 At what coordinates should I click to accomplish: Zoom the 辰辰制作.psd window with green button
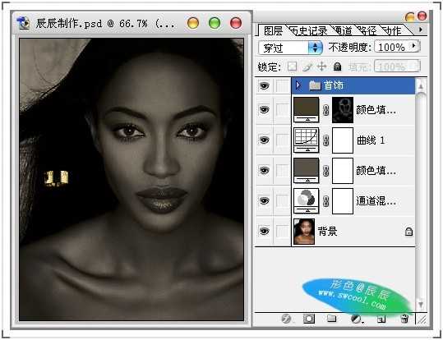point(215,23)
